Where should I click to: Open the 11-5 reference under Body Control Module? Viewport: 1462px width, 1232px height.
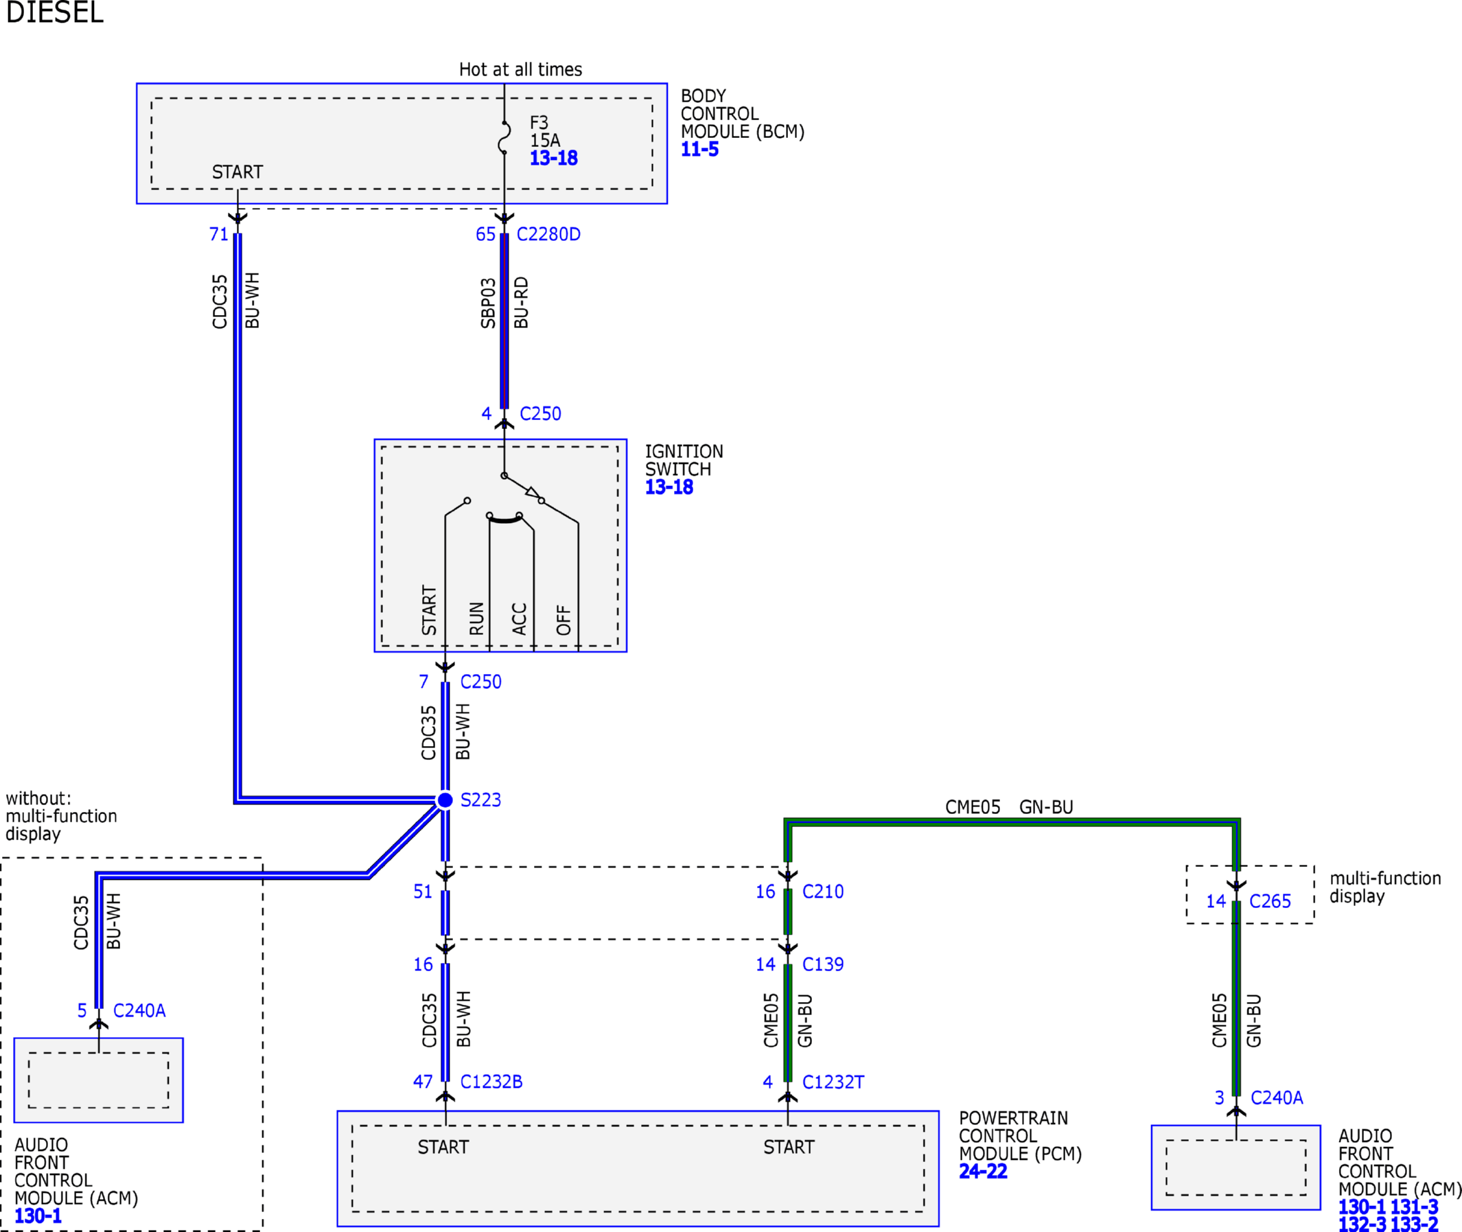[x=699, y=150]
